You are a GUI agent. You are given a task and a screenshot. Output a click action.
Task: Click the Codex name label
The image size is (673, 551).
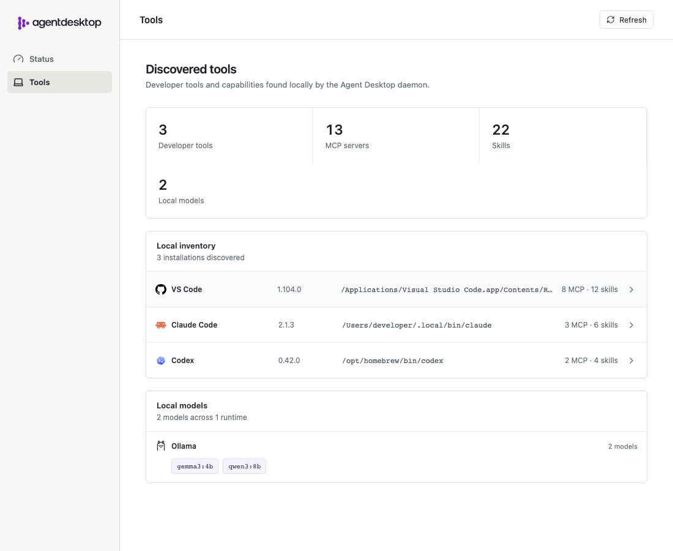(x=183, y=361)
